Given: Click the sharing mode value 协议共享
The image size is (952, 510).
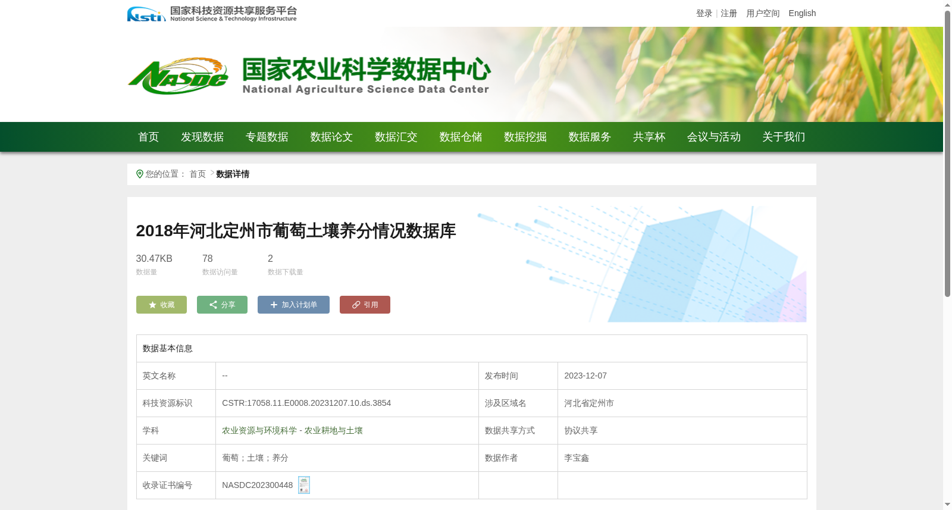Looking at the screenshot, I should 581,430.
